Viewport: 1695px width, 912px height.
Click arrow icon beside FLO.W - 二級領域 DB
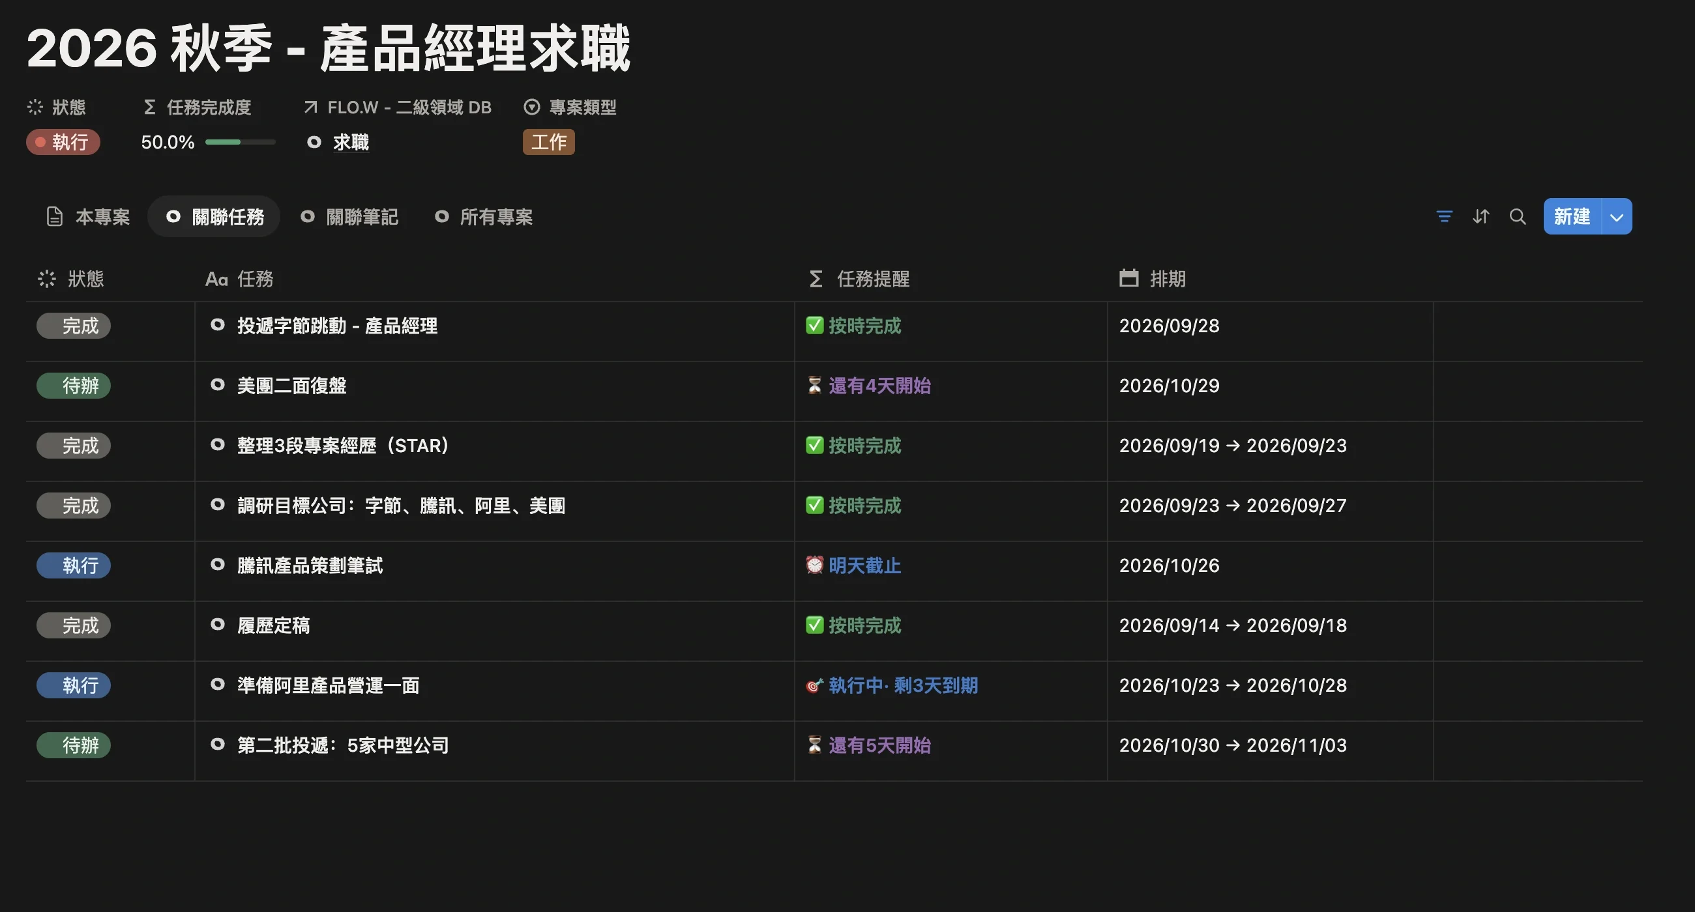coord(310,107)
